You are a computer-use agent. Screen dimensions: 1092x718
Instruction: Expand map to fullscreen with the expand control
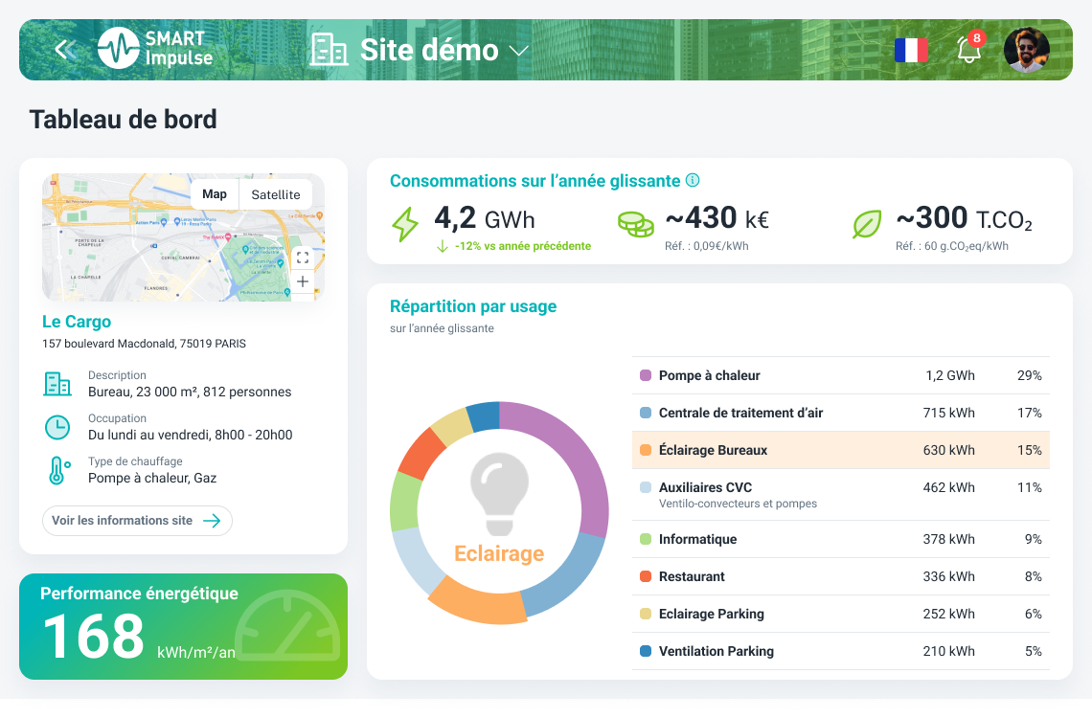[x=302, y=257]
